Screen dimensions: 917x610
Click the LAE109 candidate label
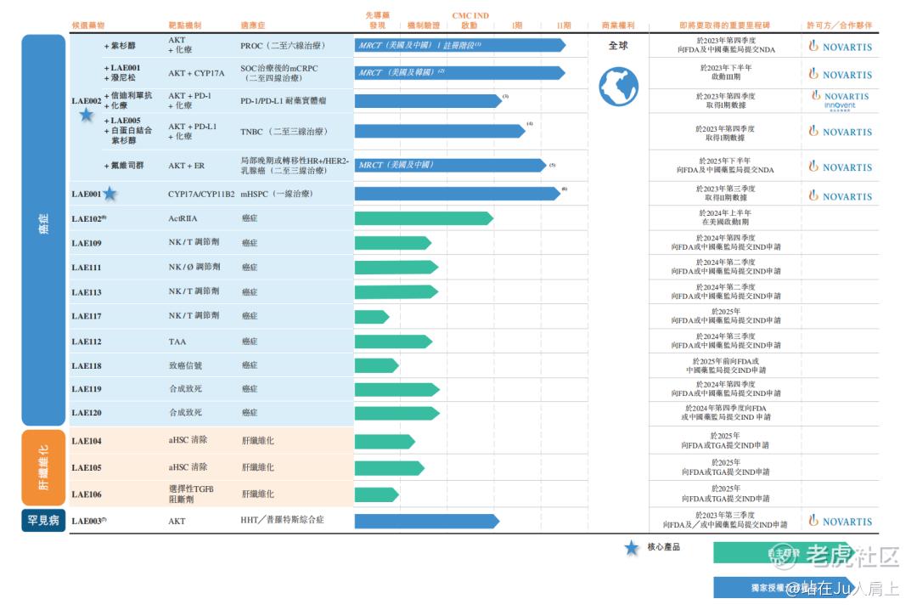(87, 243)
